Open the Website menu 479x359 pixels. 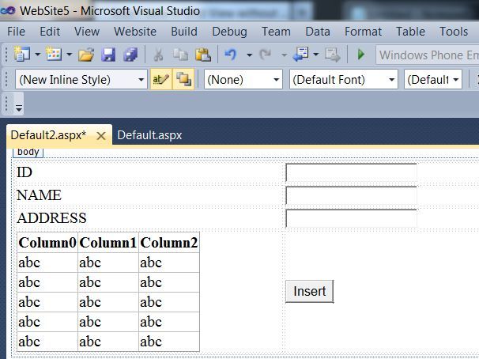[x=135, y=32]
